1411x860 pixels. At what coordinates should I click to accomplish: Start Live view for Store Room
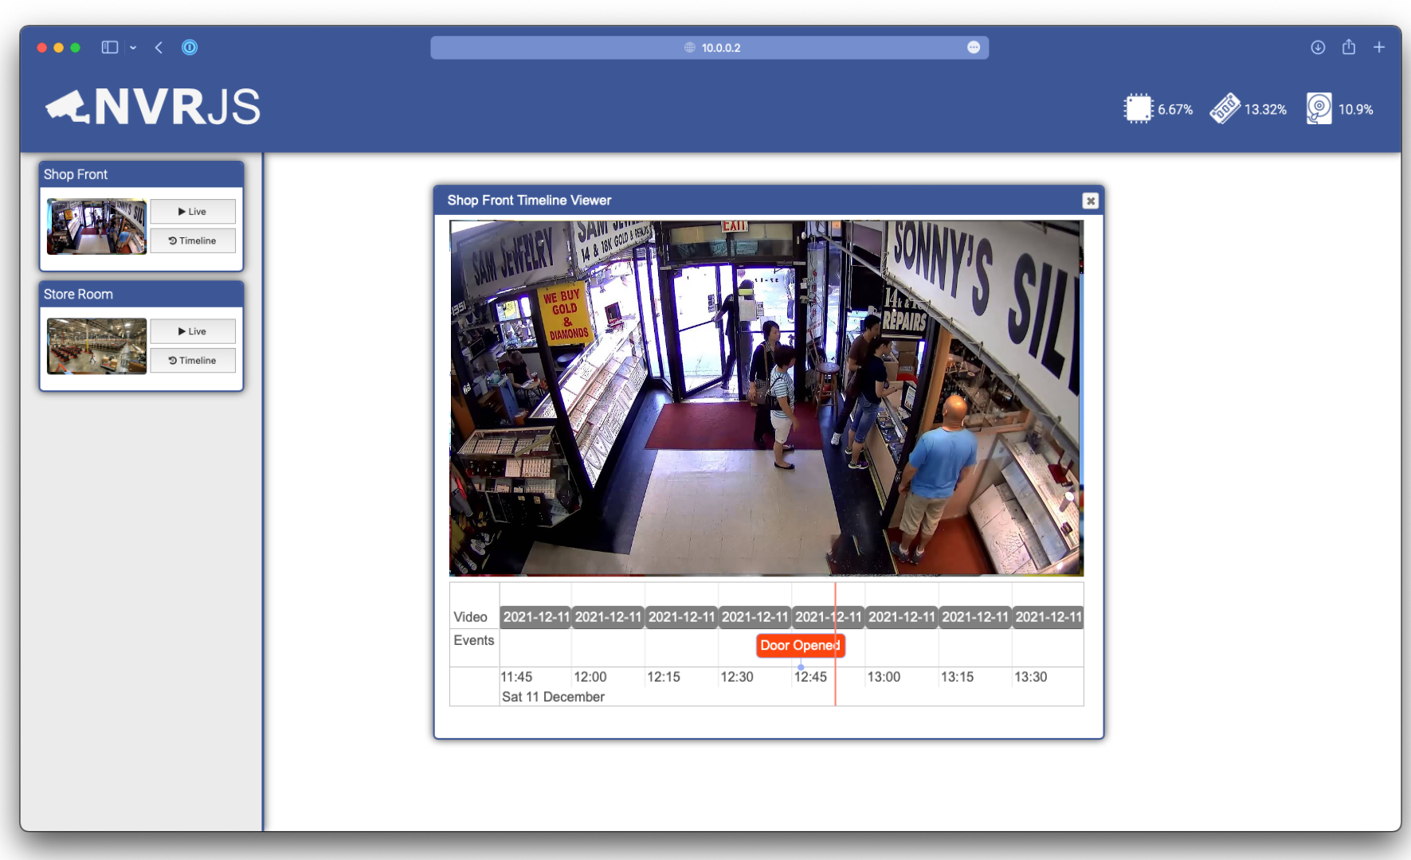pyautogui.click(x=193, y=331)
